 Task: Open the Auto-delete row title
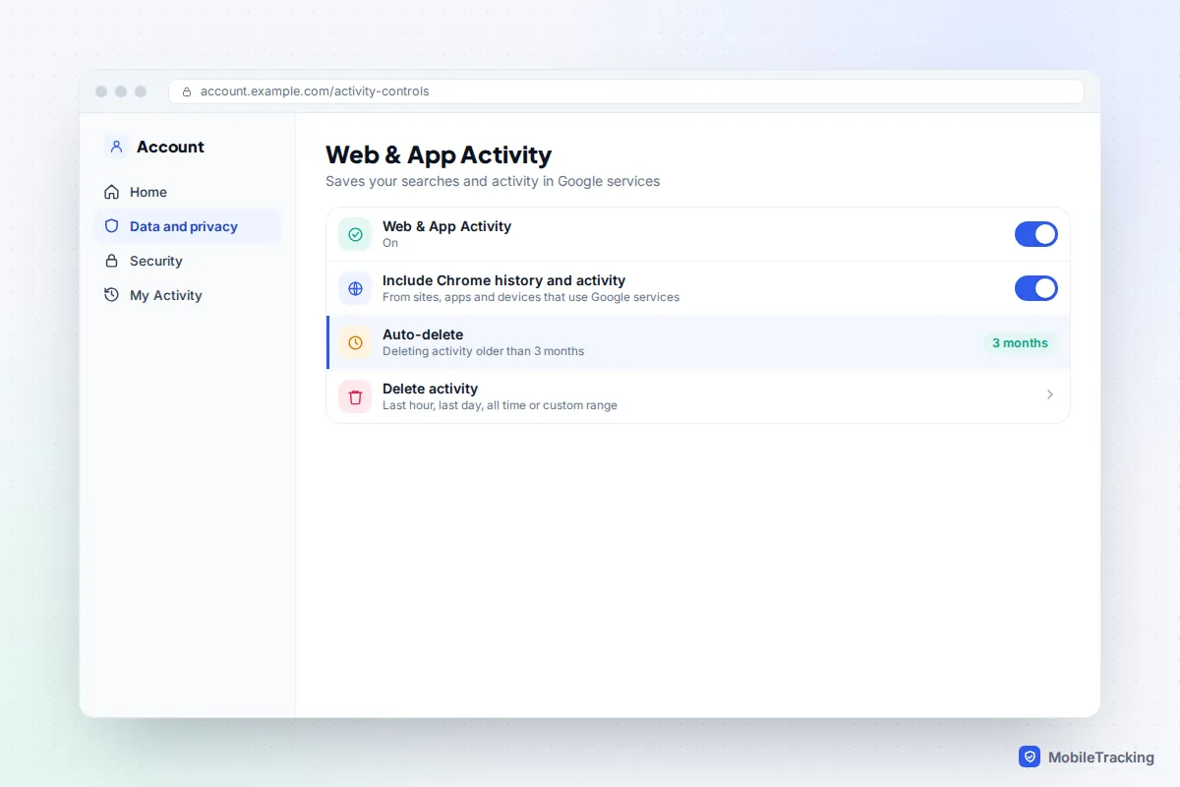[x=423, y=334]
